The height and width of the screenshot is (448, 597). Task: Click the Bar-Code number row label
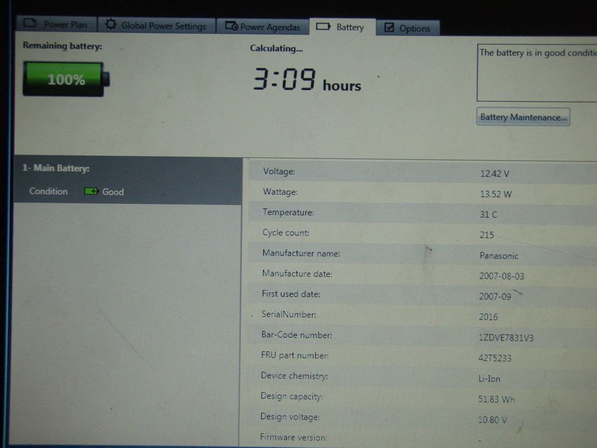(x=297, y=335)
